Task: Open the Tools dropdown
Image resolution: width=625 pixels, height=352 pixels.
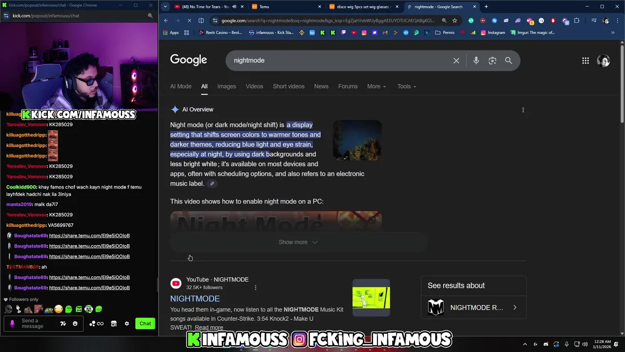Action: pos(407,87)
